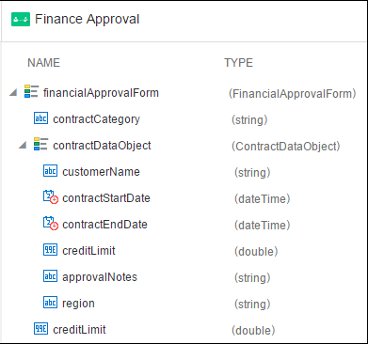Collapse the financialApprovalForm tree node

coord(13,92)
